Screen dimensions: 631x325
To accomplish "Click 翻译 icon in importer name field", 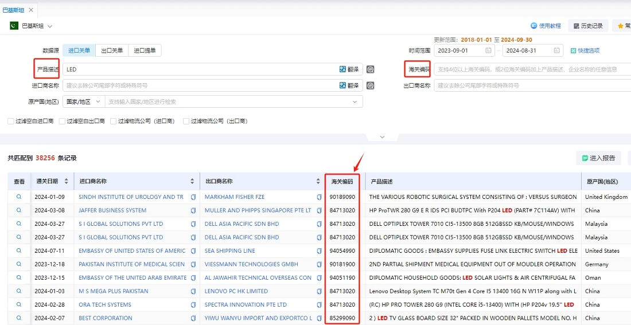I will pos(349,85).
